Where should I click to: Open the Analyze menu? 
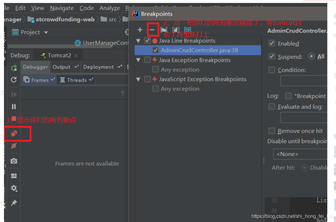click(110, 8)
